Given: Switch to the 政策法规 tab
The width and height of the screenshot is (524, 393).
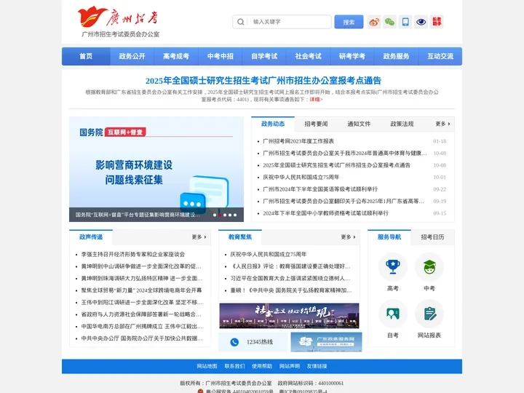Looking at the screenshot, I should pyautogui.click(x=402, y=124).
